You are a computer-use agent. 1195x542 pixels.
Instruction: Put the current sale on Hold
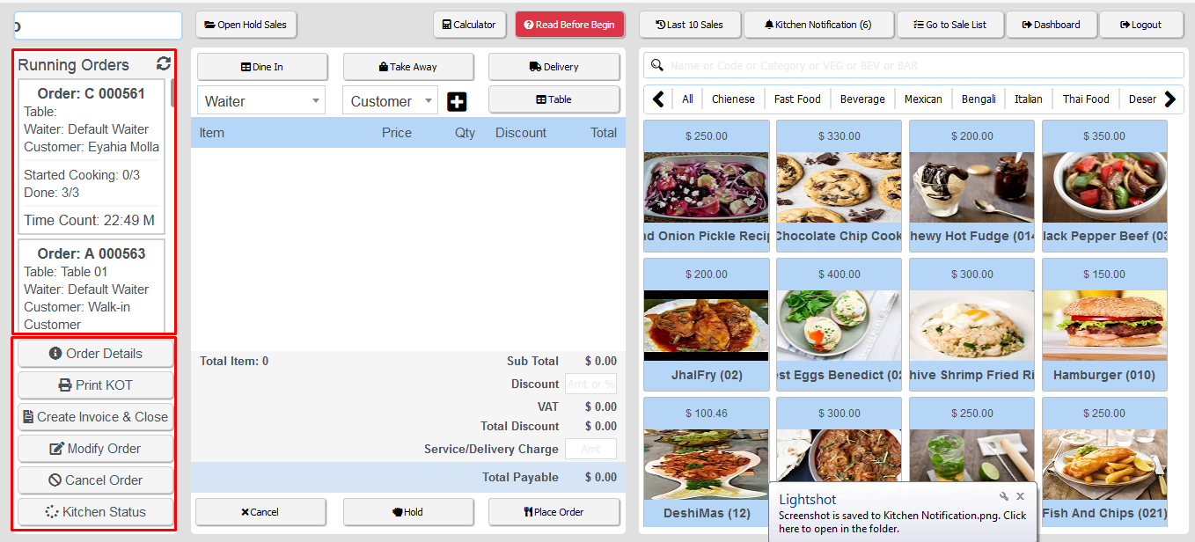pos(408,512)
